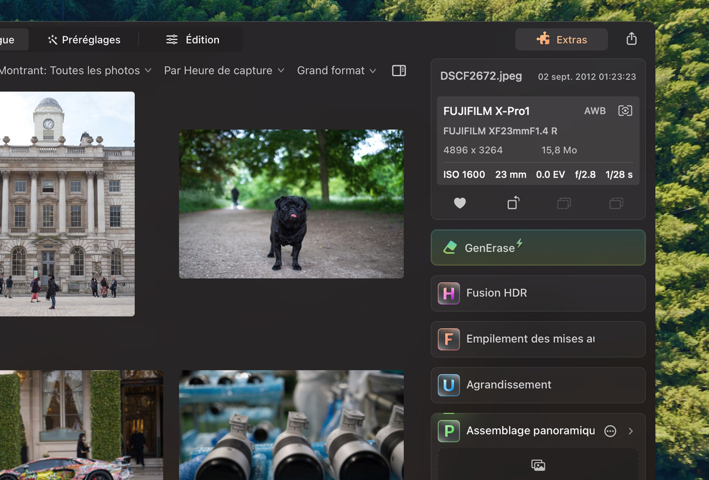Image resolution: width=709 pixels, height=480 pixels.
Task: Open Fusion HDR extra
Action: coord(538,293)
